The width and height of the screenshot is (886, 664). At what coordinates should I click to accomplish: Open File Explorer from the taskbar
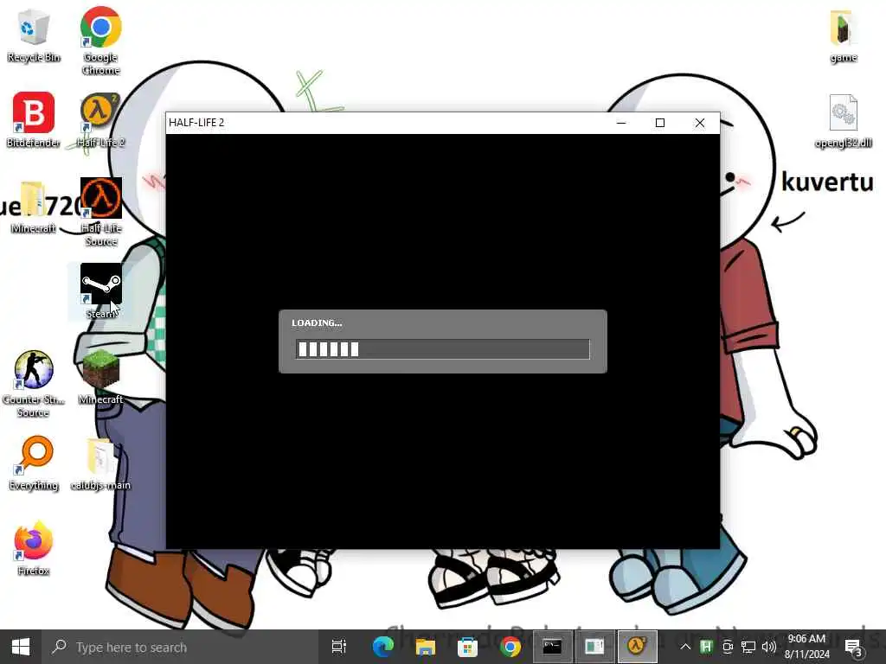(x=425, y=647)
